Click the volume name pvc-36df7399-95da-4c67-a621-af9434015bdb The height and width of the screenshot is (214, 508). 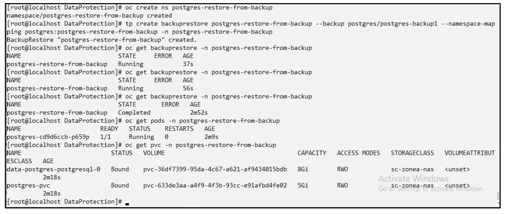(x=215, y=169)
